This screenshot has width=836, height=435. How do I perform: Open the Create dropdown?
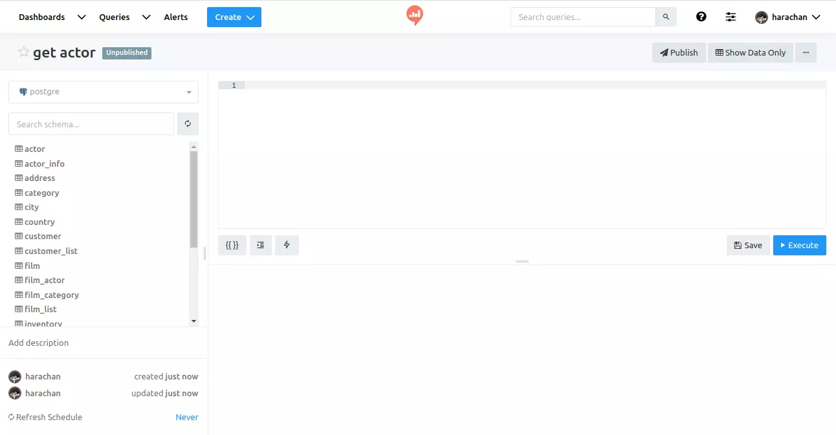click(234, 17)
